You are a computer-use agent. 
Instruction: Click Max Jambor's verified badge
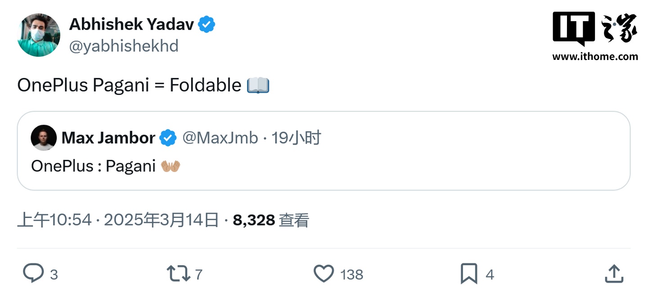(168, 138)
